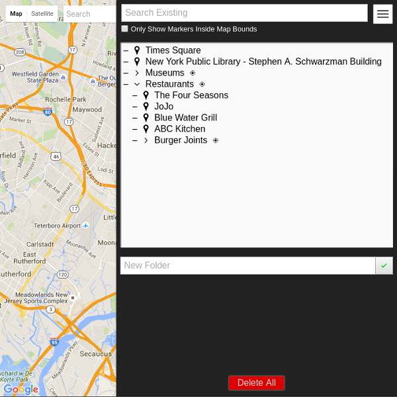Click The Four Seasons marker pin icon
The width and height of the screenshot is (397, 397).
tap(146, 95)
